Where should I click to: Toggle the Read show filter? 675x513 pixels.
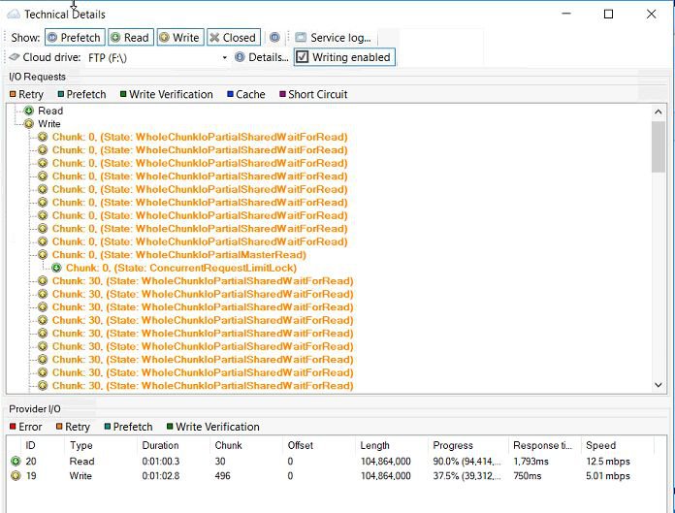(x=130, y=38)
